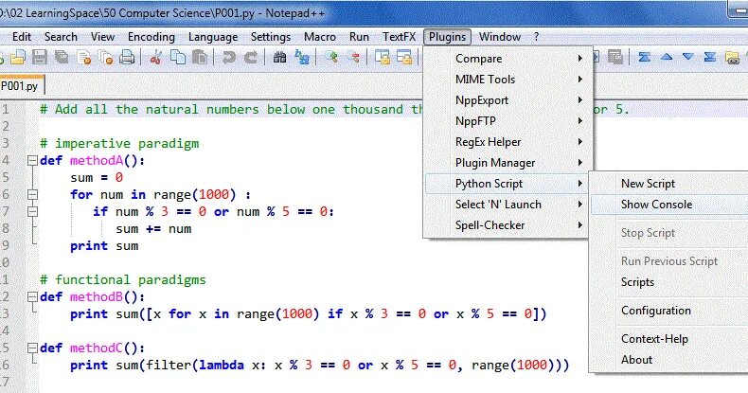Open Python Script Configuration
Screen dimensions: 748x393
pos(669,311)
